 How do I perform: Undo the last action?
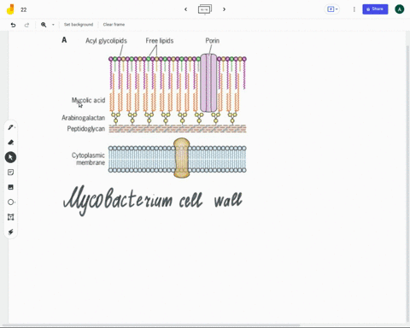(x=13, y=25)
